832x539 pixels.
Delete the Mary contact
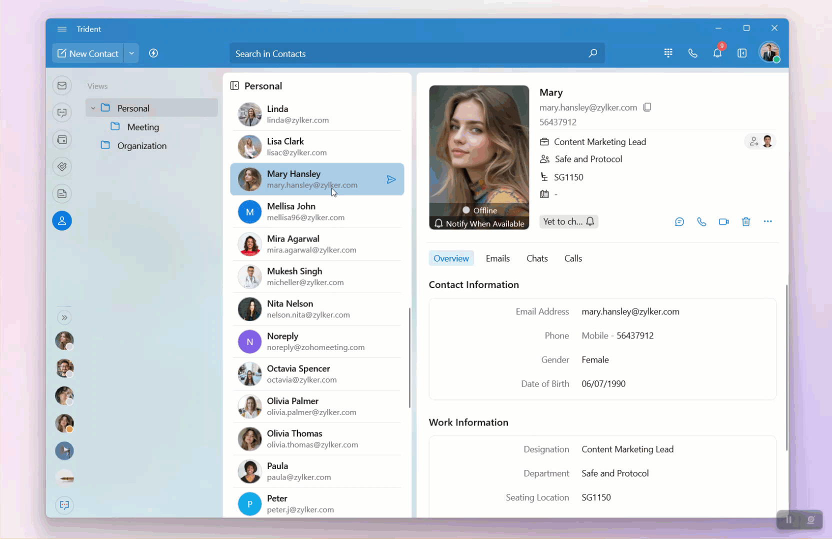[x=745, y=221]
